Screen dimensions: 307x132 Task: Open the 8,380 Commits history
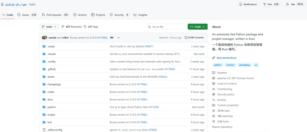tap(194, 38)
